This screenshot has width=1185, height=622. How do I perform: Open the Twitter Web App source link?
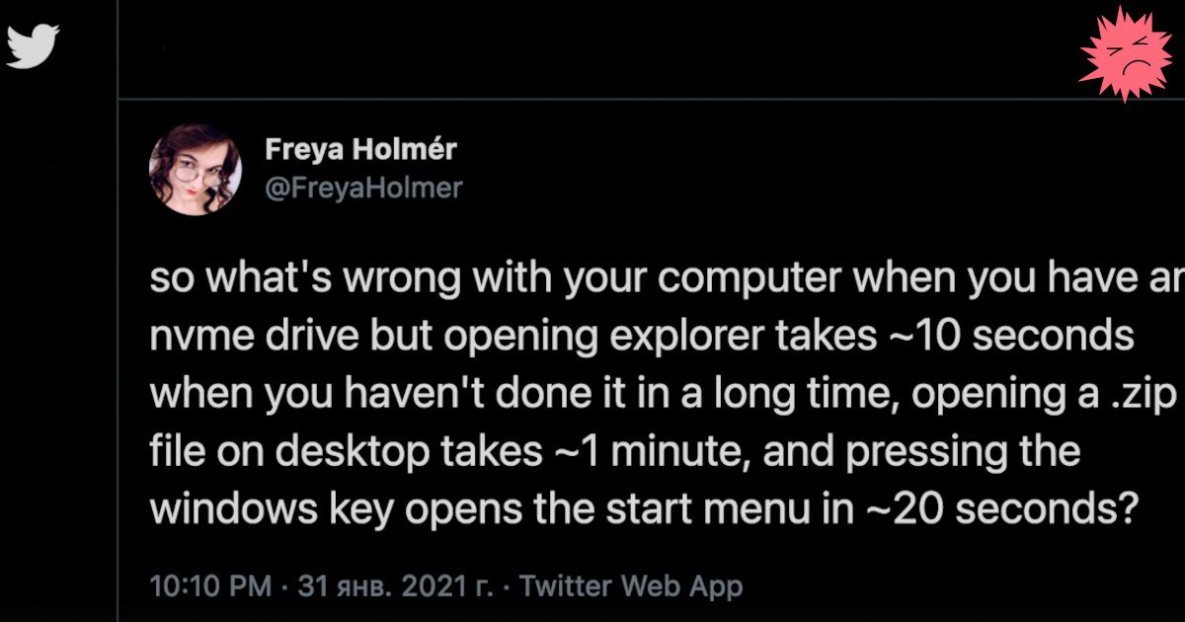click(x=630, y=585)
